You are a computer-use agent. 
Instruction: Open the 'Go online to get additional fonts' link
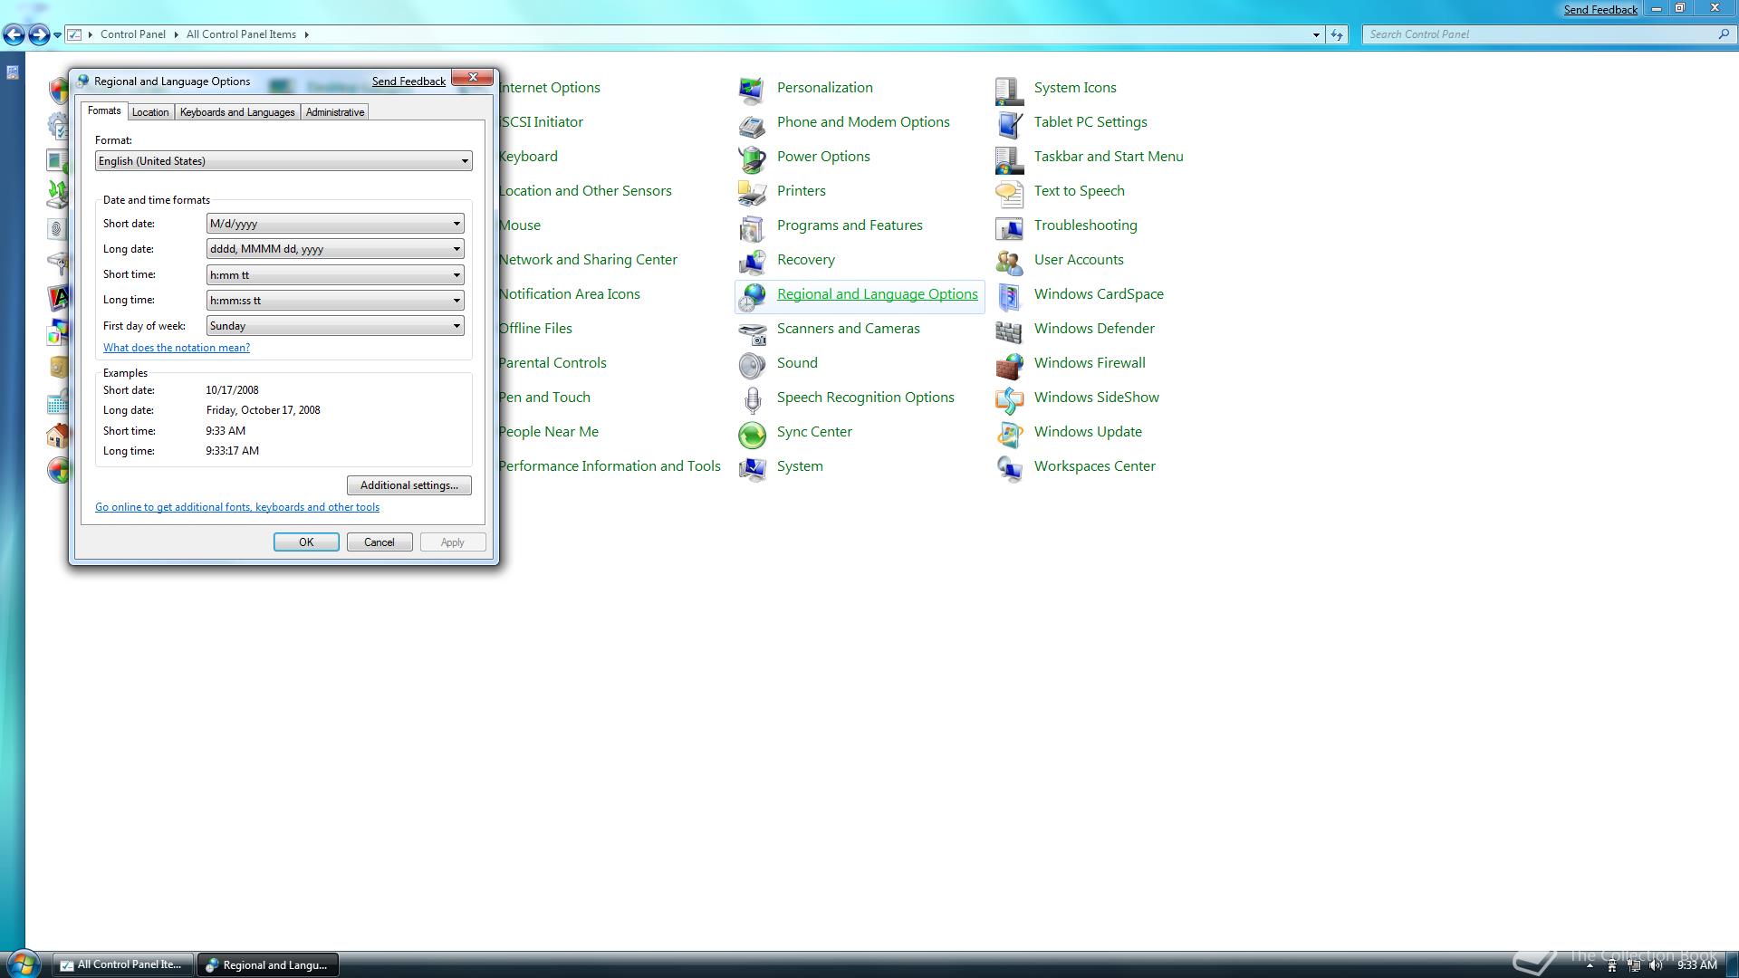click(x=237, y=507)
